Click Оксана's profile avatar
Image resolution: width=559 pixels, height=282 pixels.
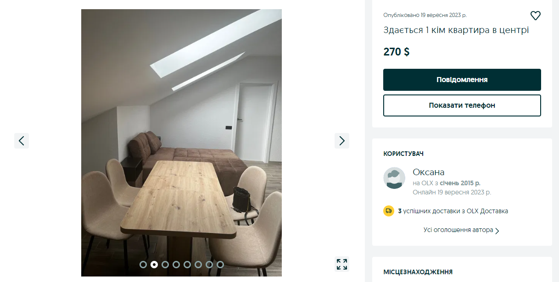(x=394, y=178)
